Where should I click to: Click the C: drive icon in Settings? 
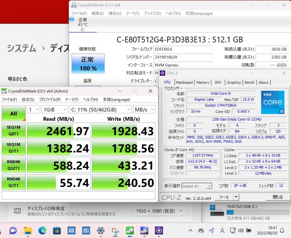(217, 211)
